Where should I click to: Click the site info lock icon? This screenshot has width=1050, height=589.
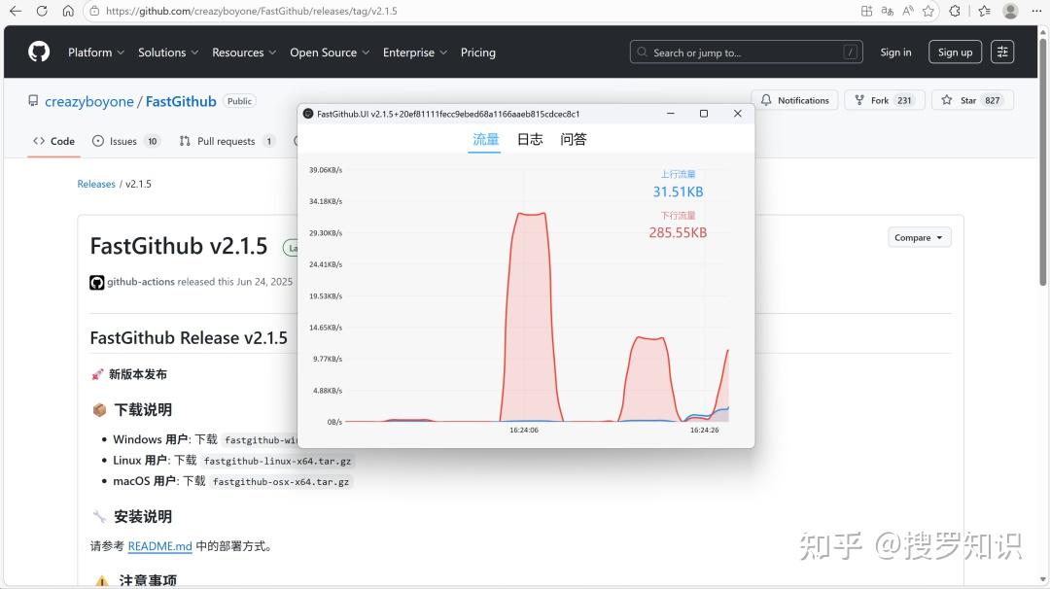94,11
